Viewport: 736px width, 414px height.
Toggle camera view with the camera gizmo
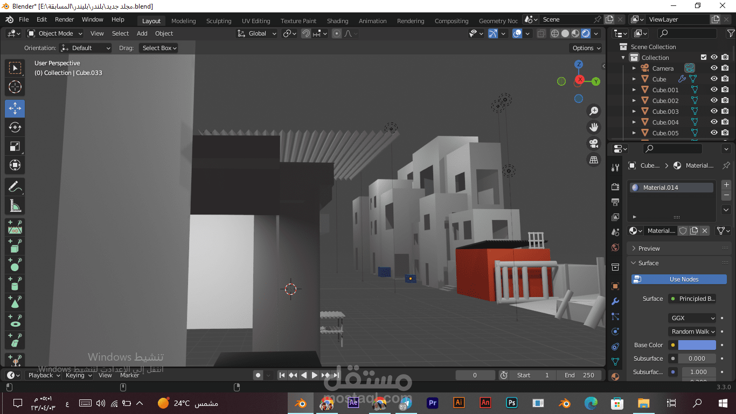pyautogui.click(x=594, y=143)
